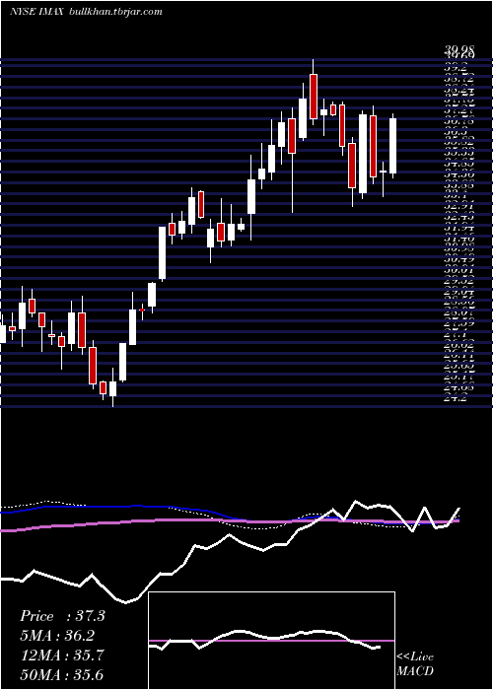Select the Price : 37.3 readout
Viewport: 493px width, 690px height.
[x=62, y=616]
